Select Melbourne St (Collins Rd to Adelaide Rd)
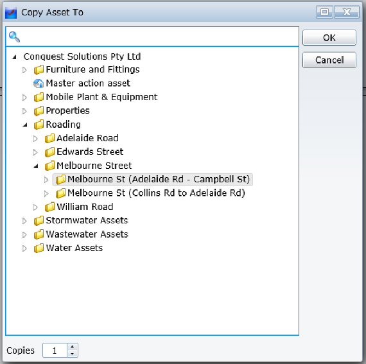 [x=156, y=193]
